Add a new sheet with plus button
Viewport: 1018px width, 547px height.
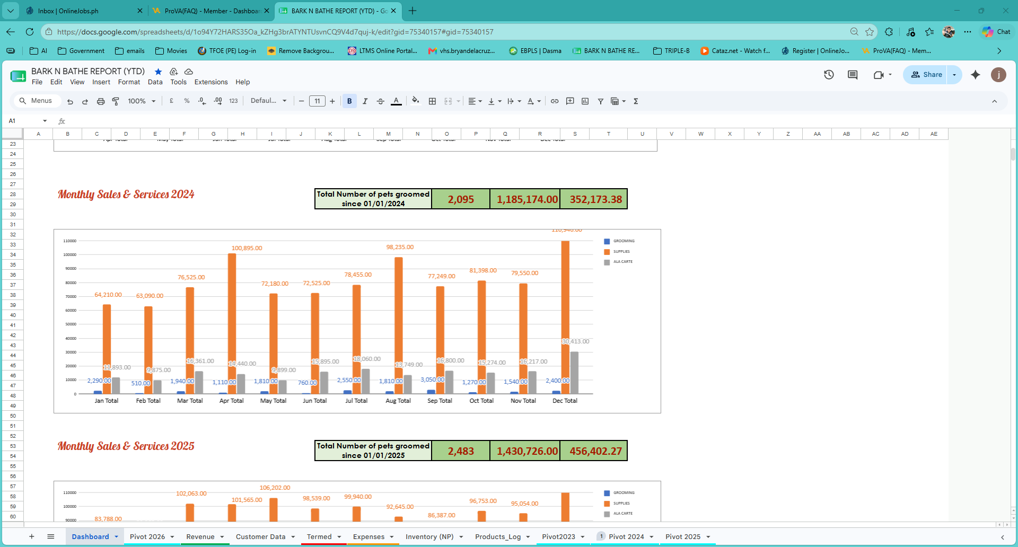(32, 537)
